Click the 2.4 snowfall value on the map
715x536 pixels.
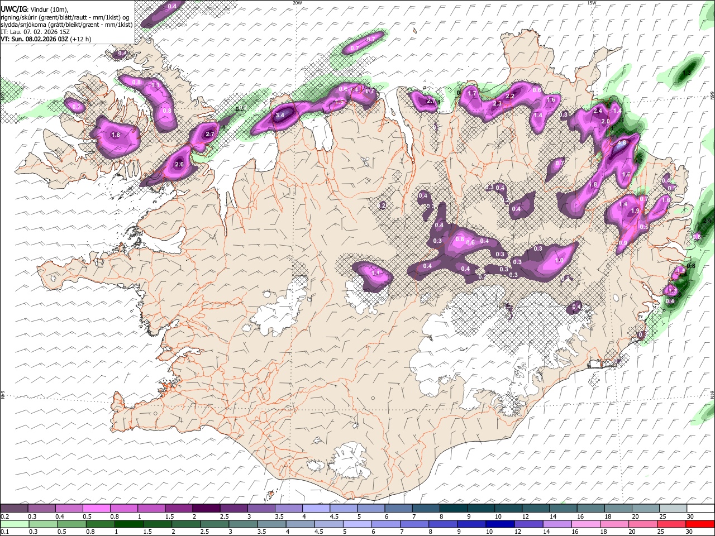pos(598,111)
